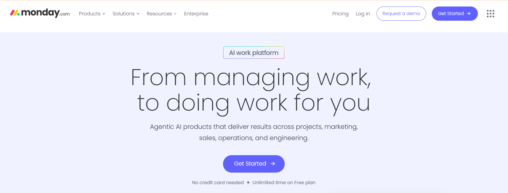This screenshot has height=193, width=508.
Task: Click the Unlimited time on Free plan text
Action: [x=284, y=183]
